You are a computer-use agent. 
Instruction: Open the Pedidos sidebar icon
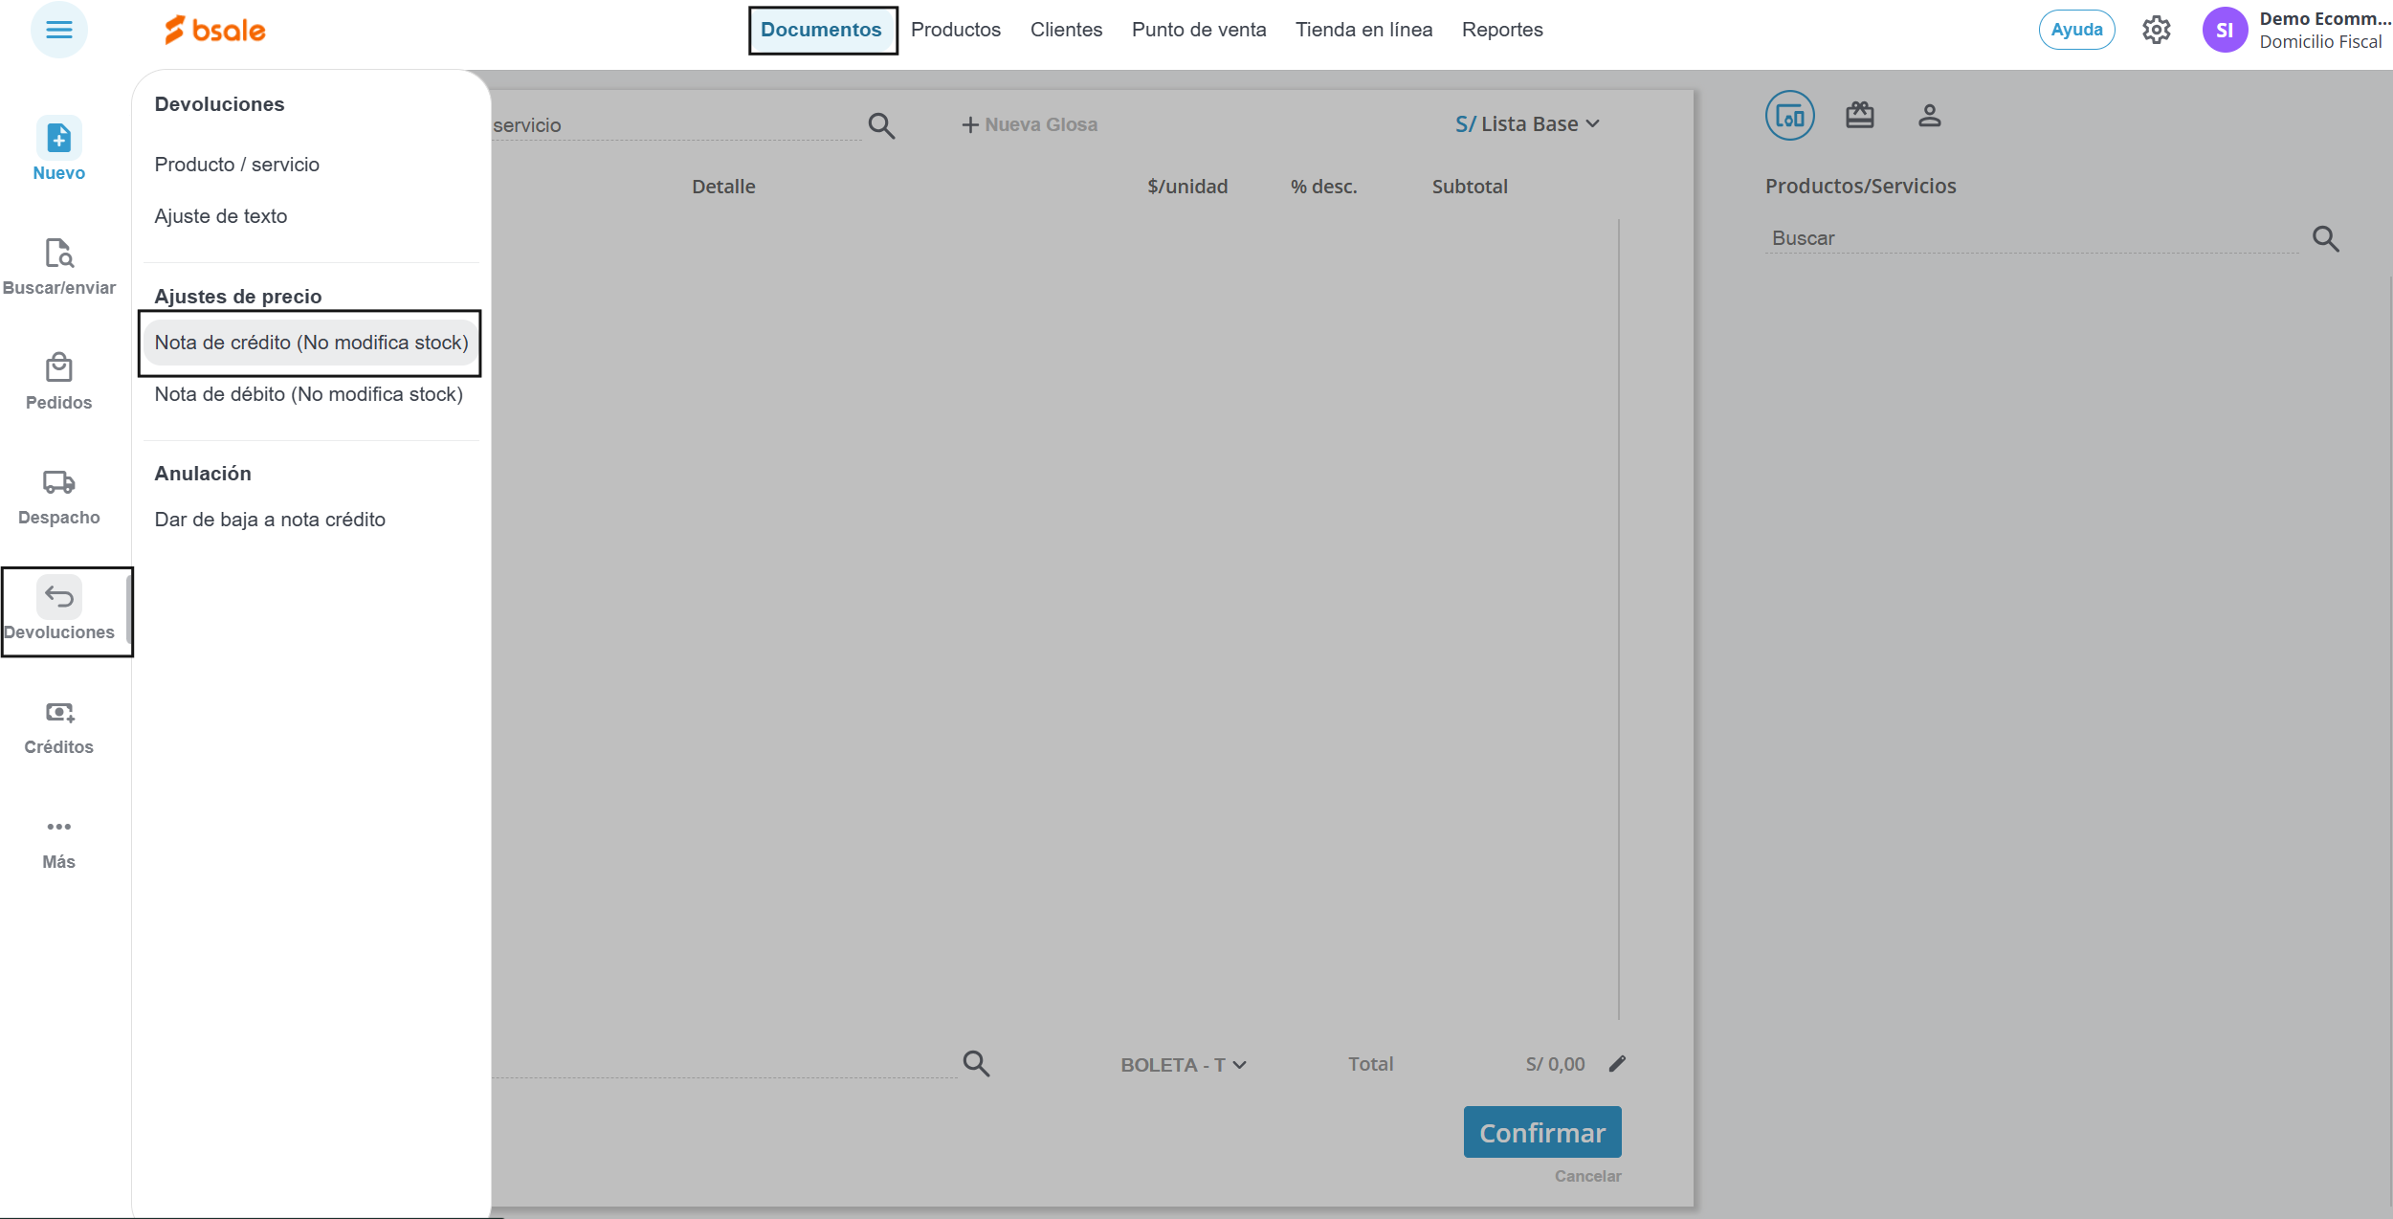pos(58,369)
